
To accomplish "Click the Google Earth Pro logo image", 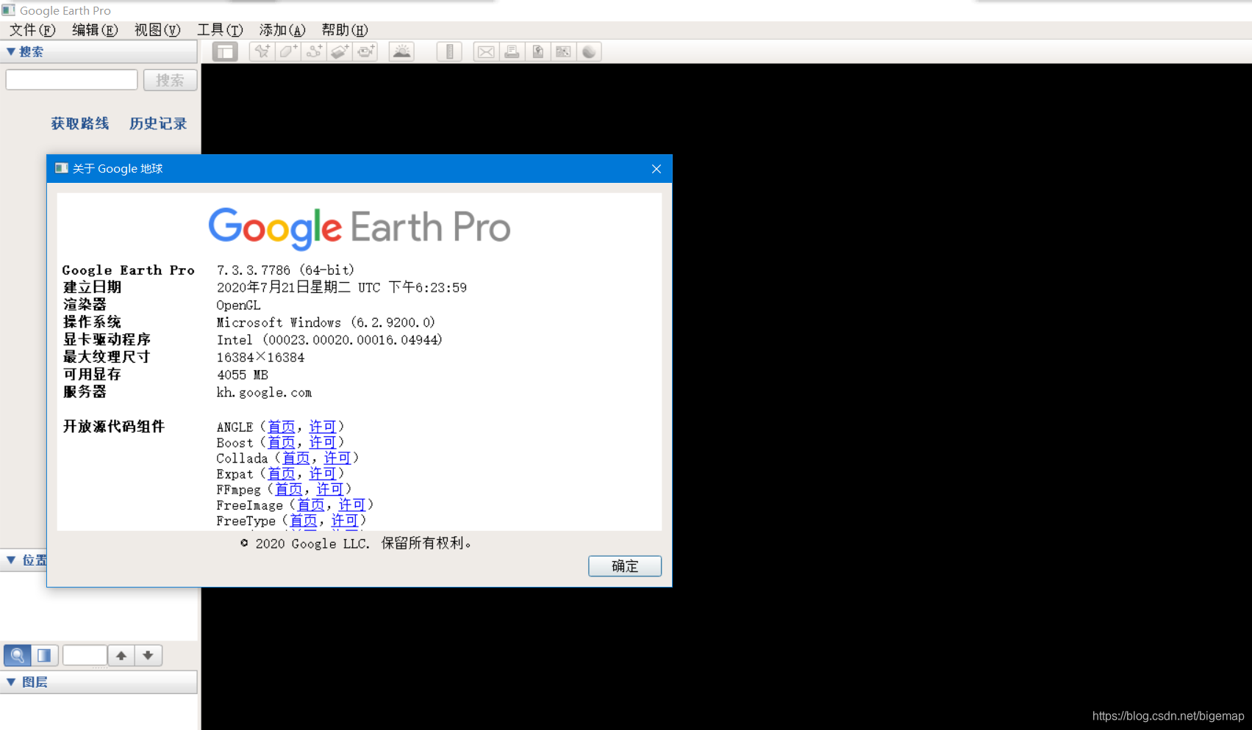I will pos(359,228).
